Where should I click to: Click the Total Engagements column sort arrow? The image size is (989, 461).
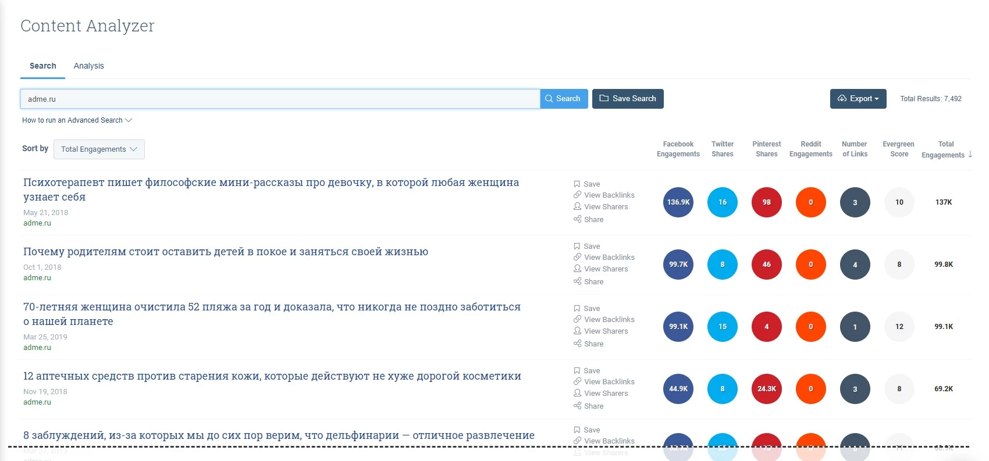pos(970,155)
